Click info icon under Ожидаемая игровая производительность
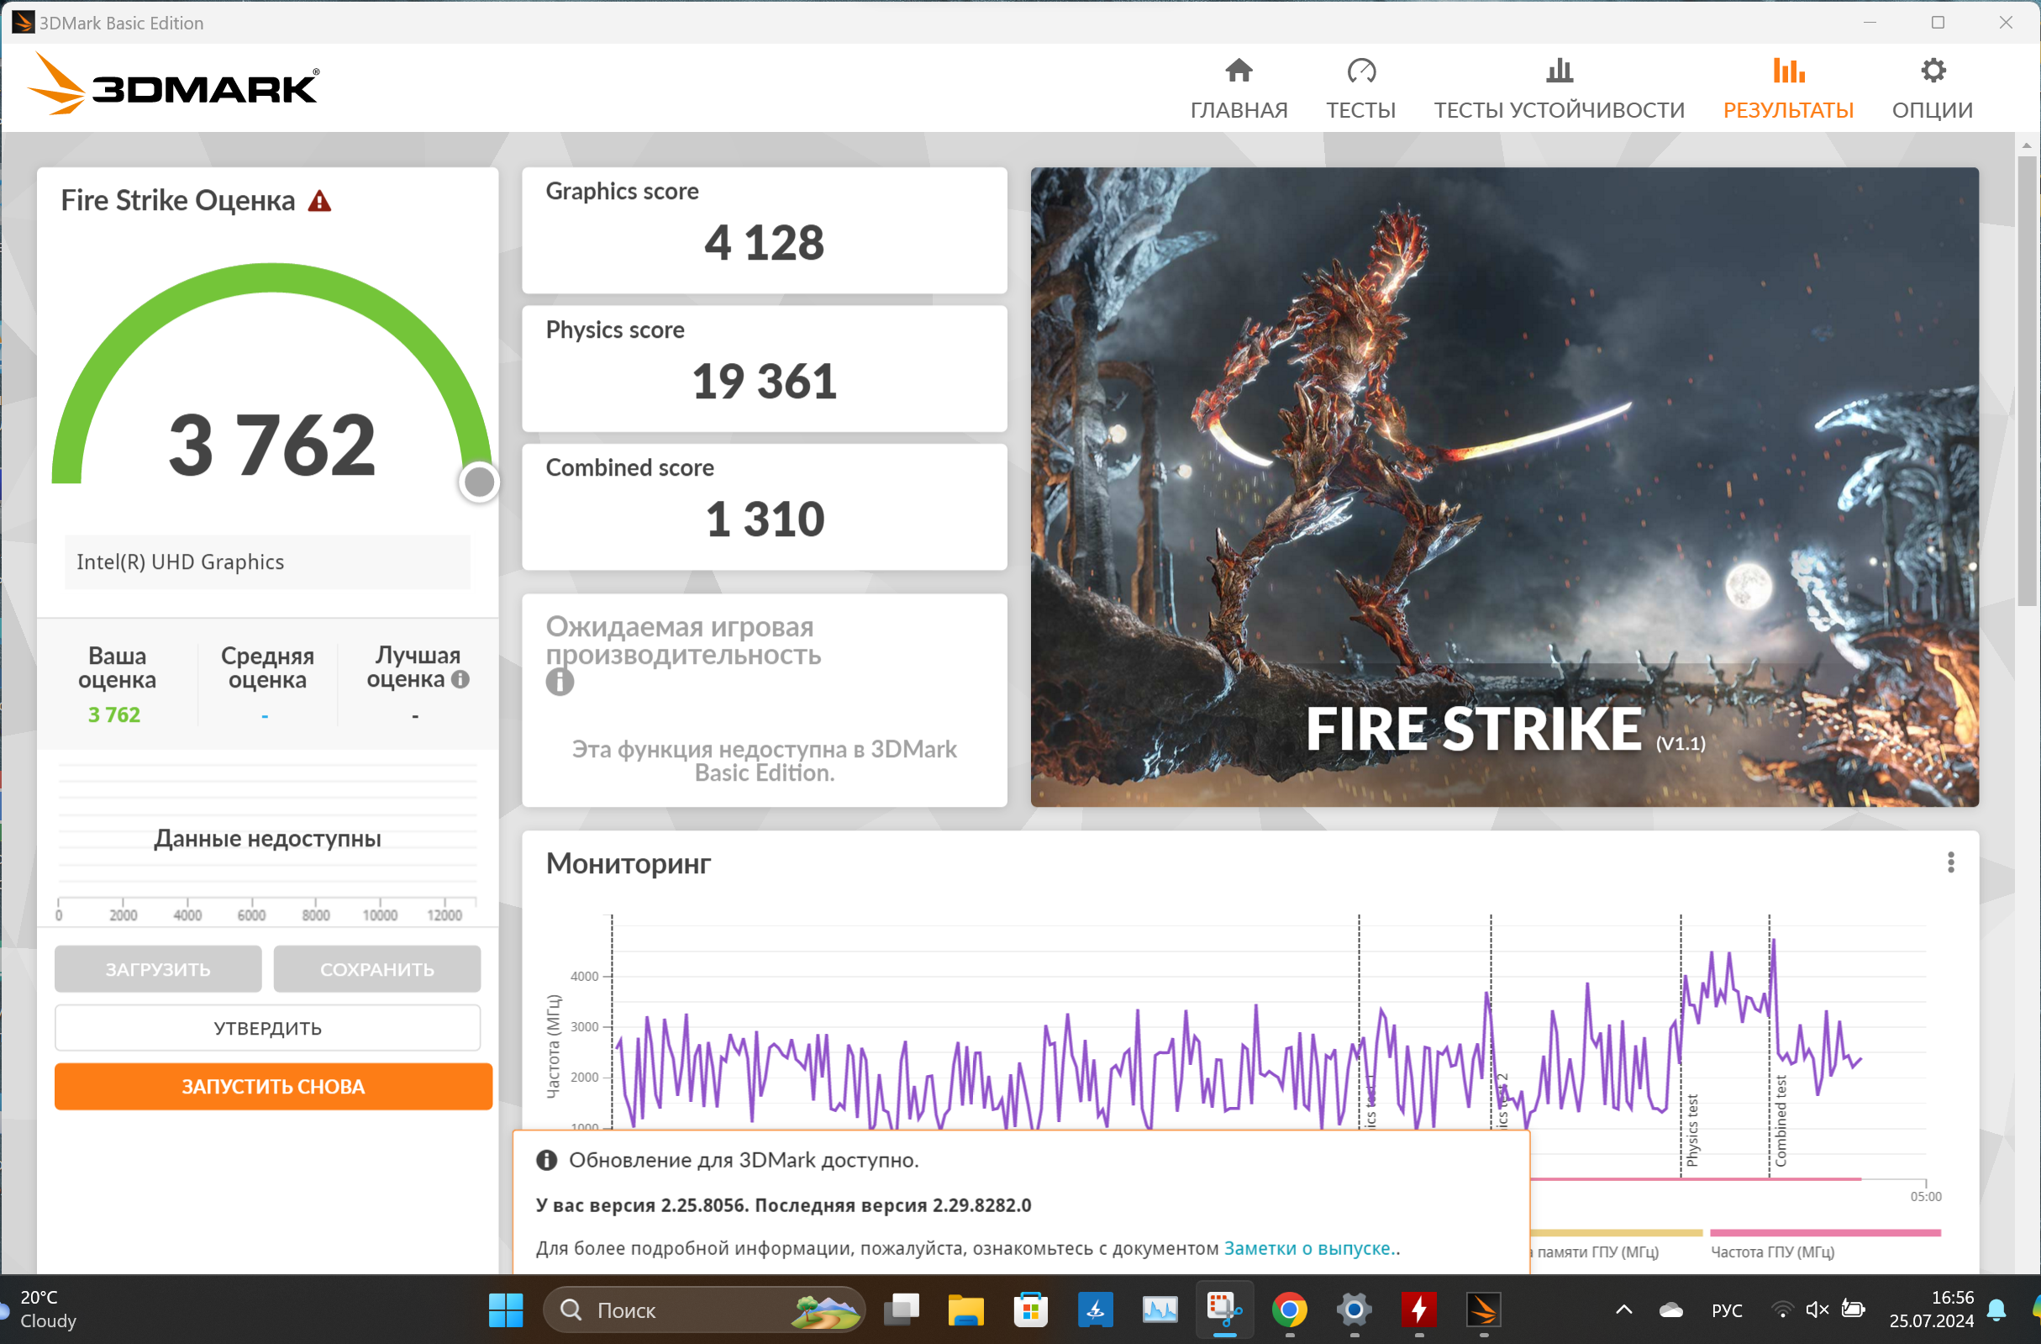2041x1344 pixels. [559, 682]
